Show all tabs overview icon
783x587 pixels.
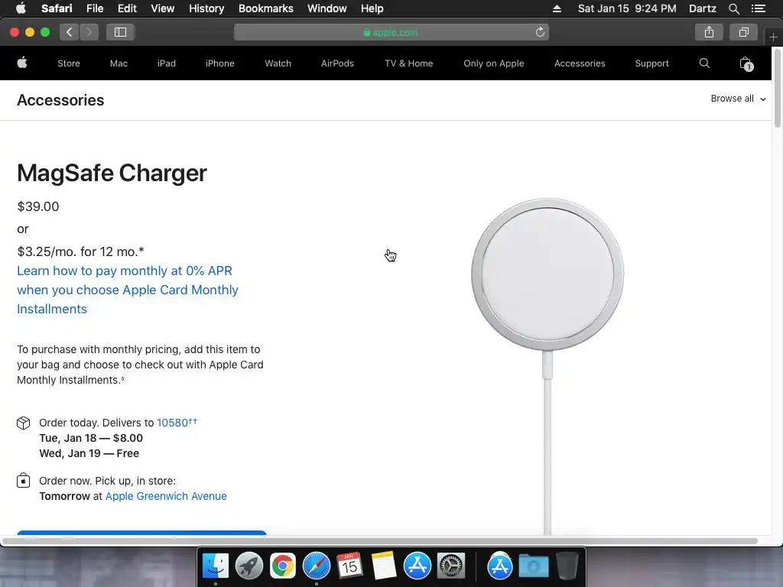743,32
